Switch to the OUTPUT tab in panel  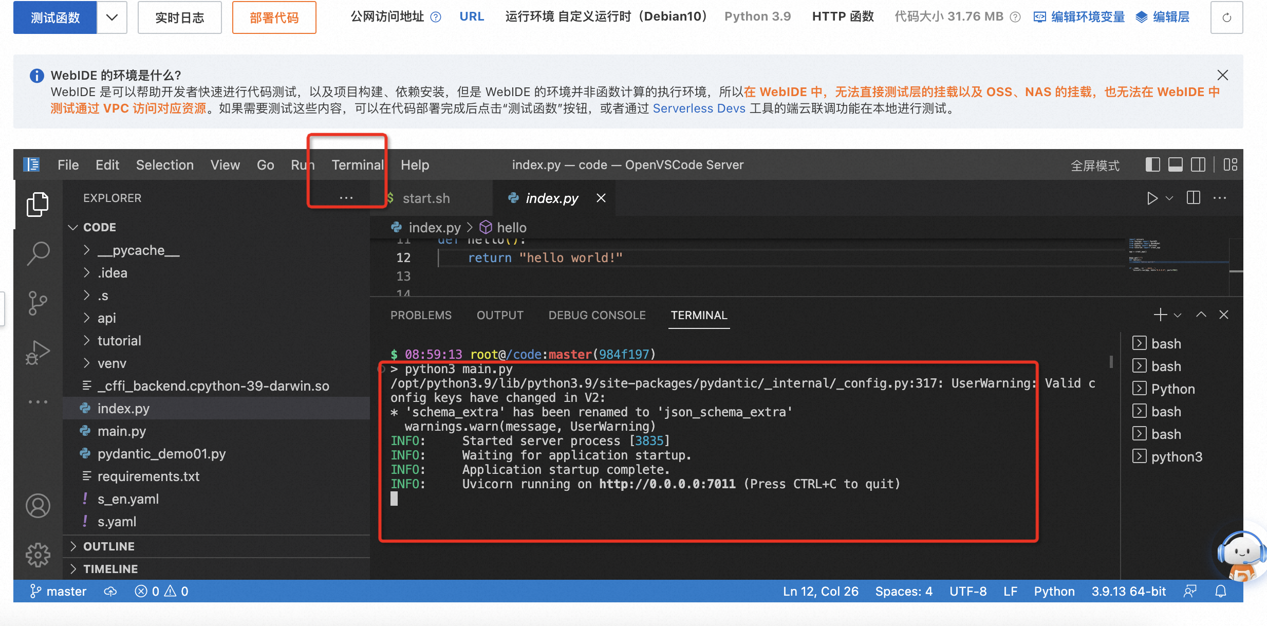(x=499, y=316)
